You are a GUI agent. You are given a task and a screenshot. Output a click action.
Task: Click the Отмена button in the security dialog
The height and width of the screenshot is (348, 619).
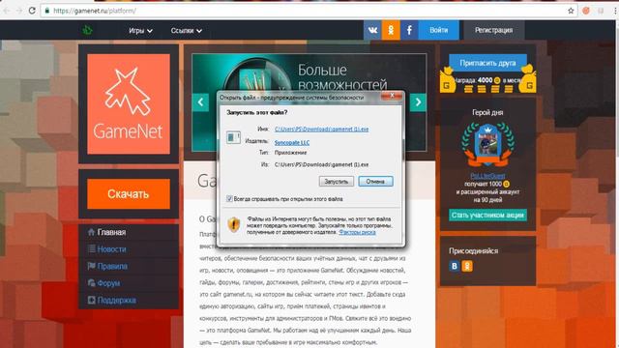coord(375,182)
